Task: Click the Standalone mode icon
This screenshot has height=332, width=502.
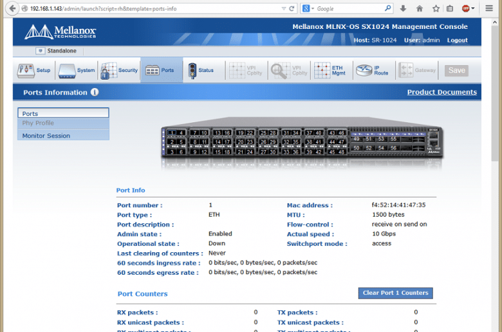Action: pos(41,51)
